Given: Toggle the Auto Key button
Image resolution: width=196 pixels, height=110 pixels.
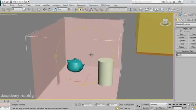Looking at the screenshot, I should [146, 105].
